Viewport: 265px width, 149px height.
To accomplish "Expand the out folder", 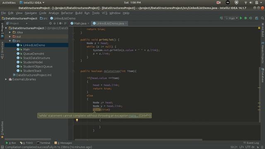I will pos(10,36).
